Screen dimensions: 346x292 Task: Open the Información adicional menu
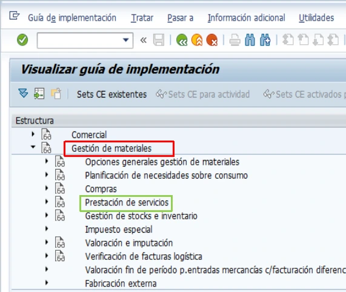[x=246, y=18]
